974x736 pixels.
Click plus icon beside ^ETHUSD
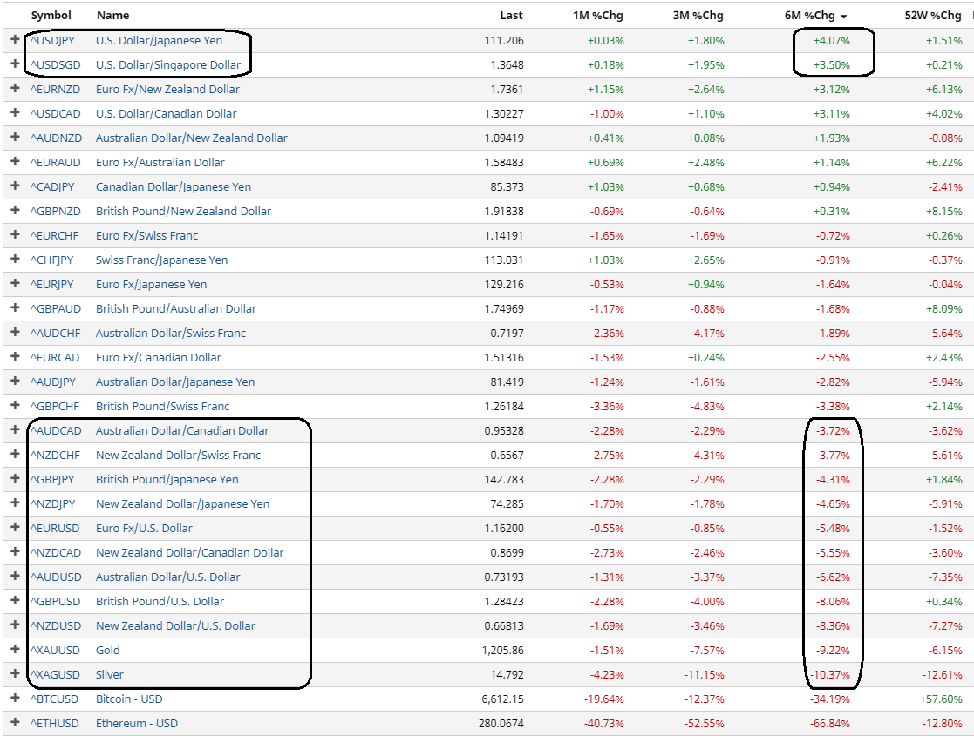click(15, 723)
